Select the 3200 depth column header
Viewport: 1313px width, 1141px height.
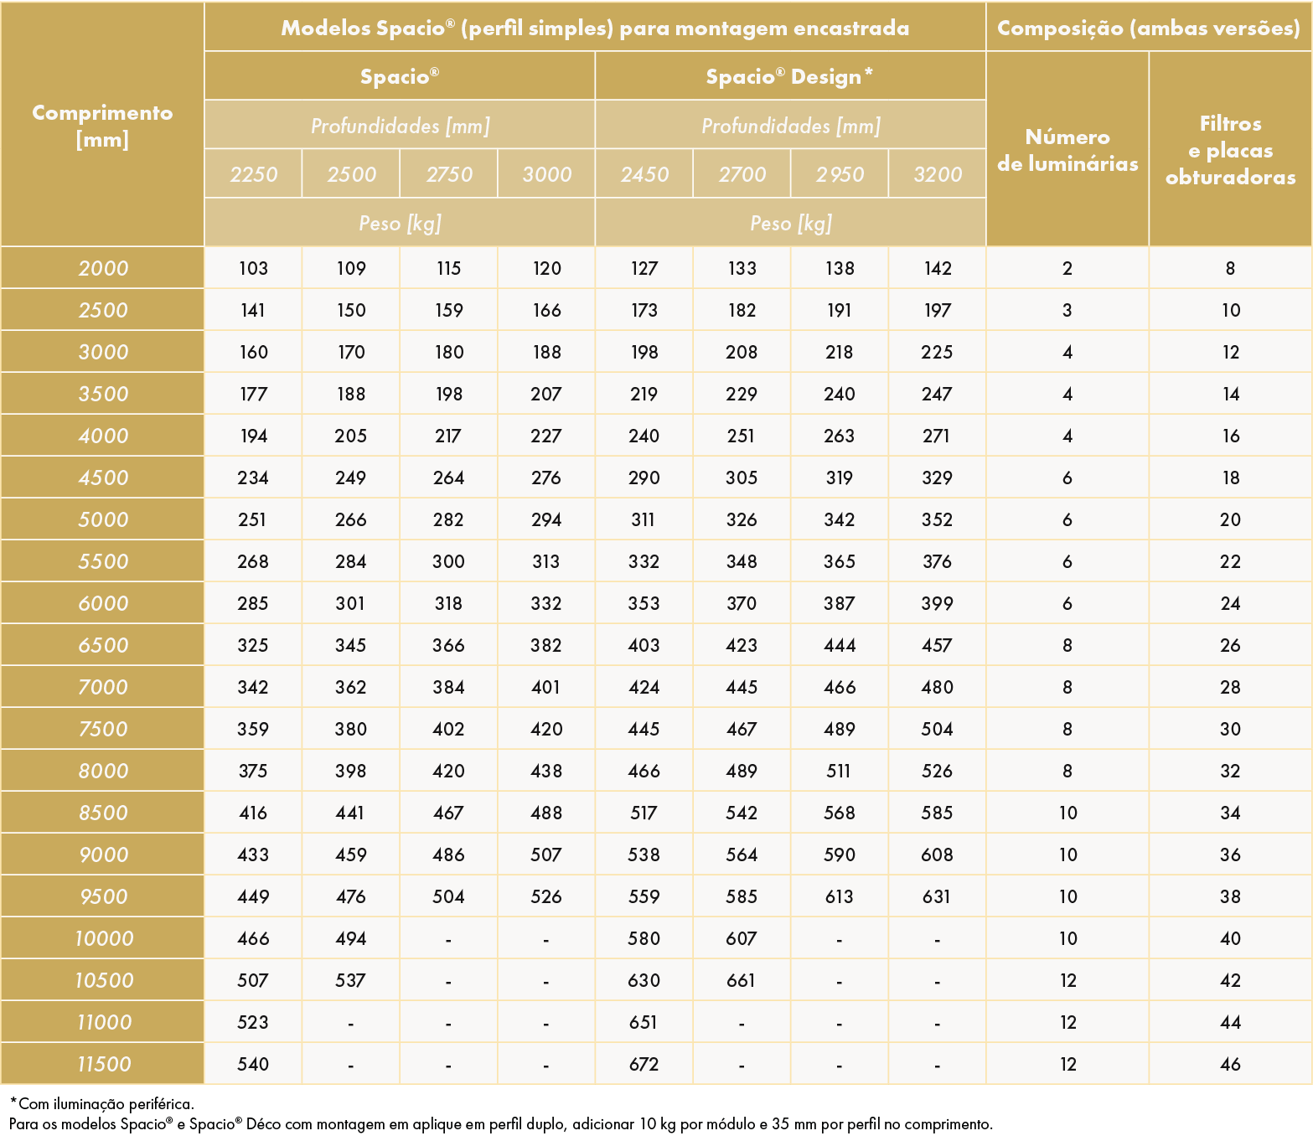pyautogui.click(x=938, y=174)
